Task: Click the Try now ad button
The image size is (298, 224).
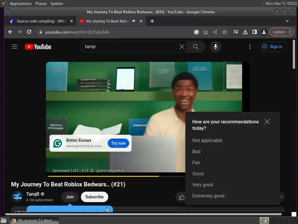Action: tap(118, 143)
